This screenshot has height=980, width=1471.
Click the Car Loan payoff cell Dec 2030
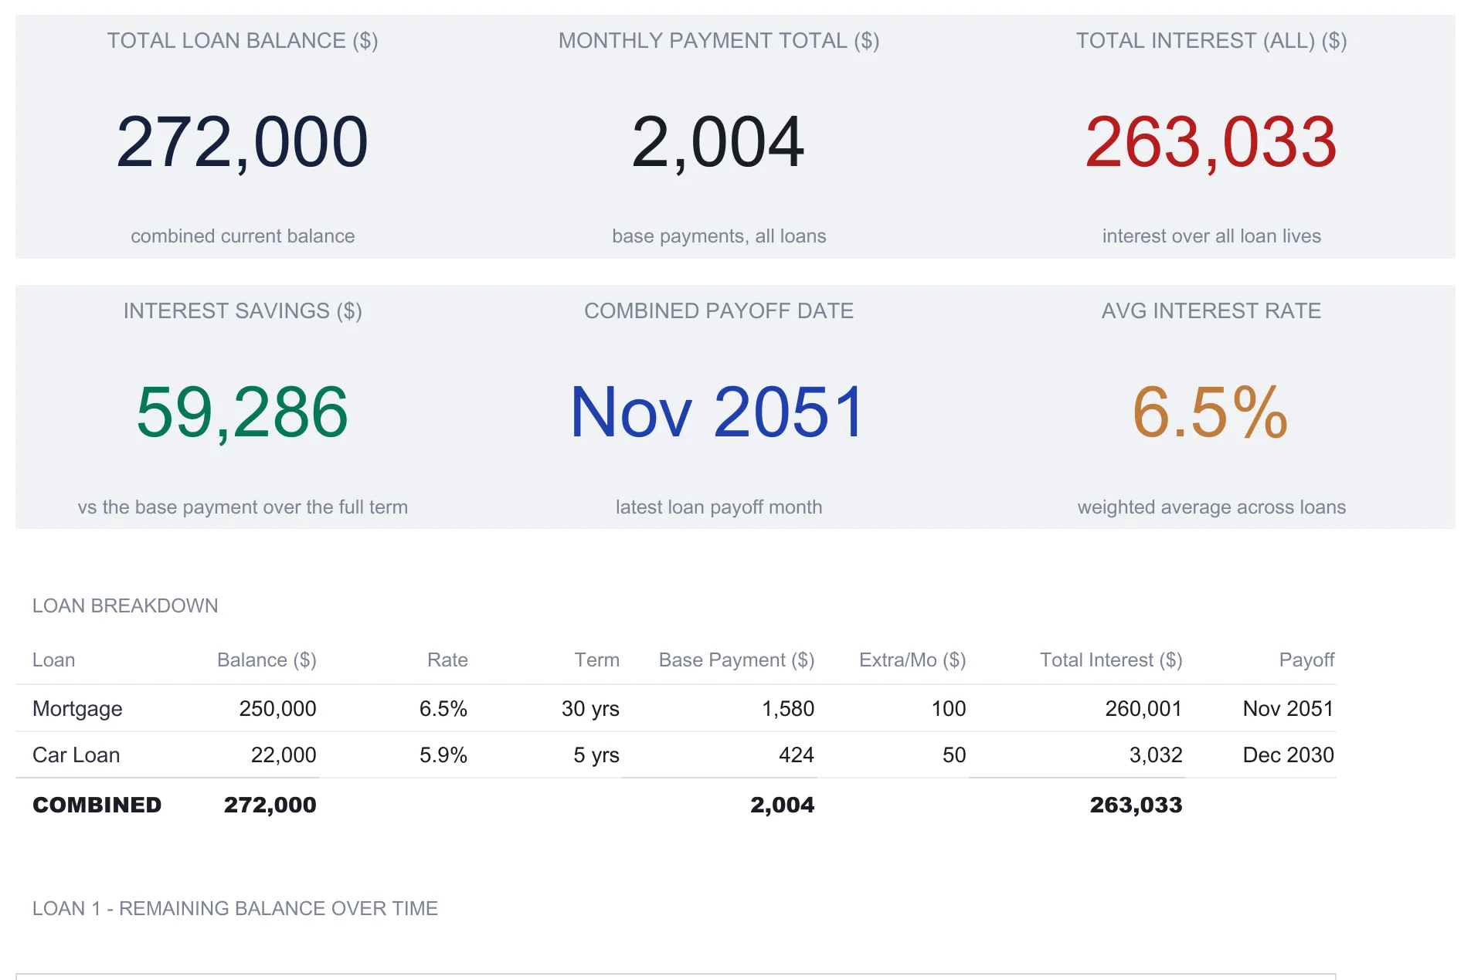(1288, 755)
